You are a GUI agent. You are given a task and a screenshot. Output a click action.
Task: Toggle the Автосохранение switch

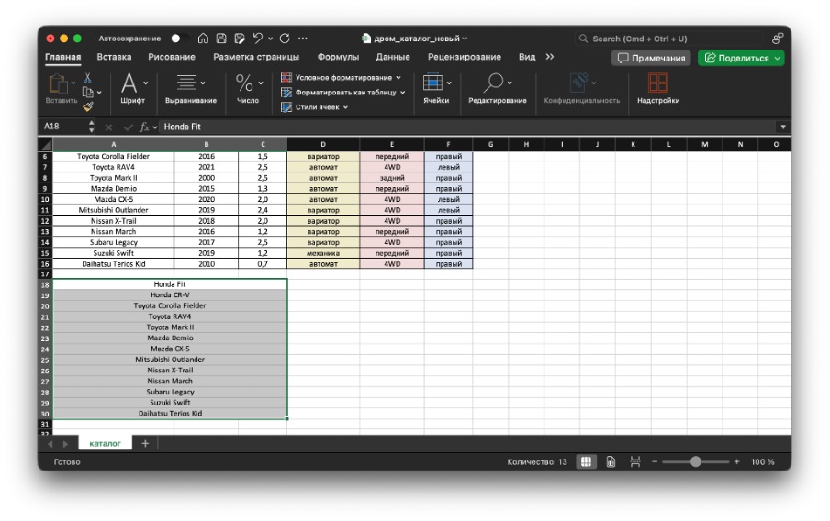tap(179, 39)
